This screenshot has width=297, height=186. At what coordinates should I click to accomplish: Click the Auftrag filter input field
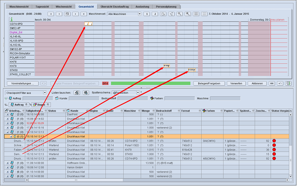pos(38,98)
